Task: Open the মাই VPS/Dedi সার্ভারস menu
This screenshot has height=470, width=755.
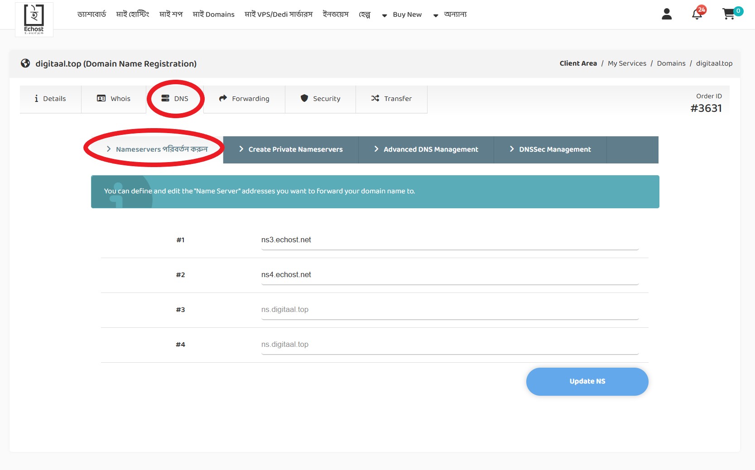Action: pos(279,14)
